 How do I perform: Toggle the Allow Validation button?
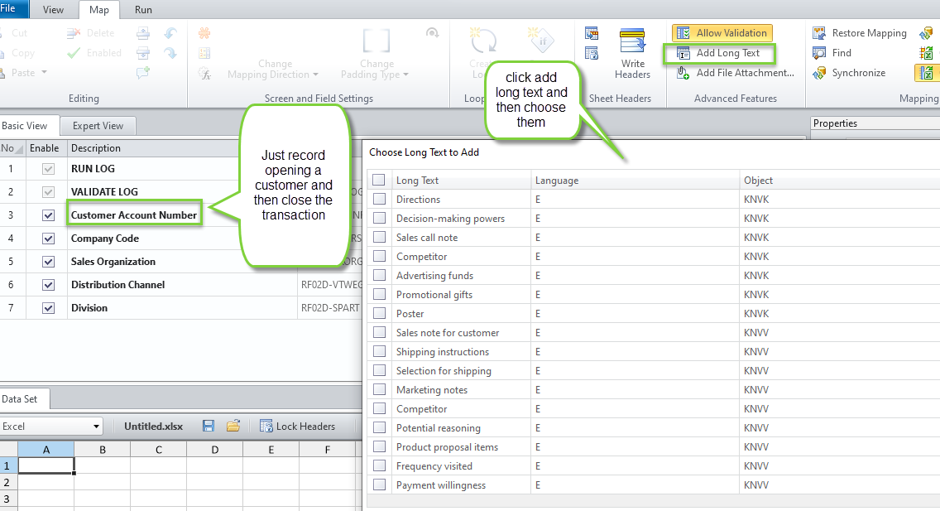click(722, 33)
